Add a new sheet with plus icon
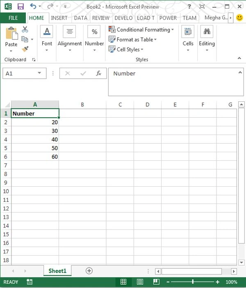 click(89, 271)
